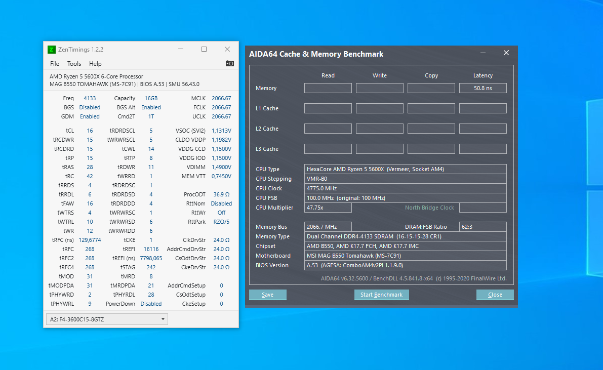The height and width of the screenshot is (370, 603).
Task: Minimize the AIDA64 benchmark window
Action: point(483,53)
